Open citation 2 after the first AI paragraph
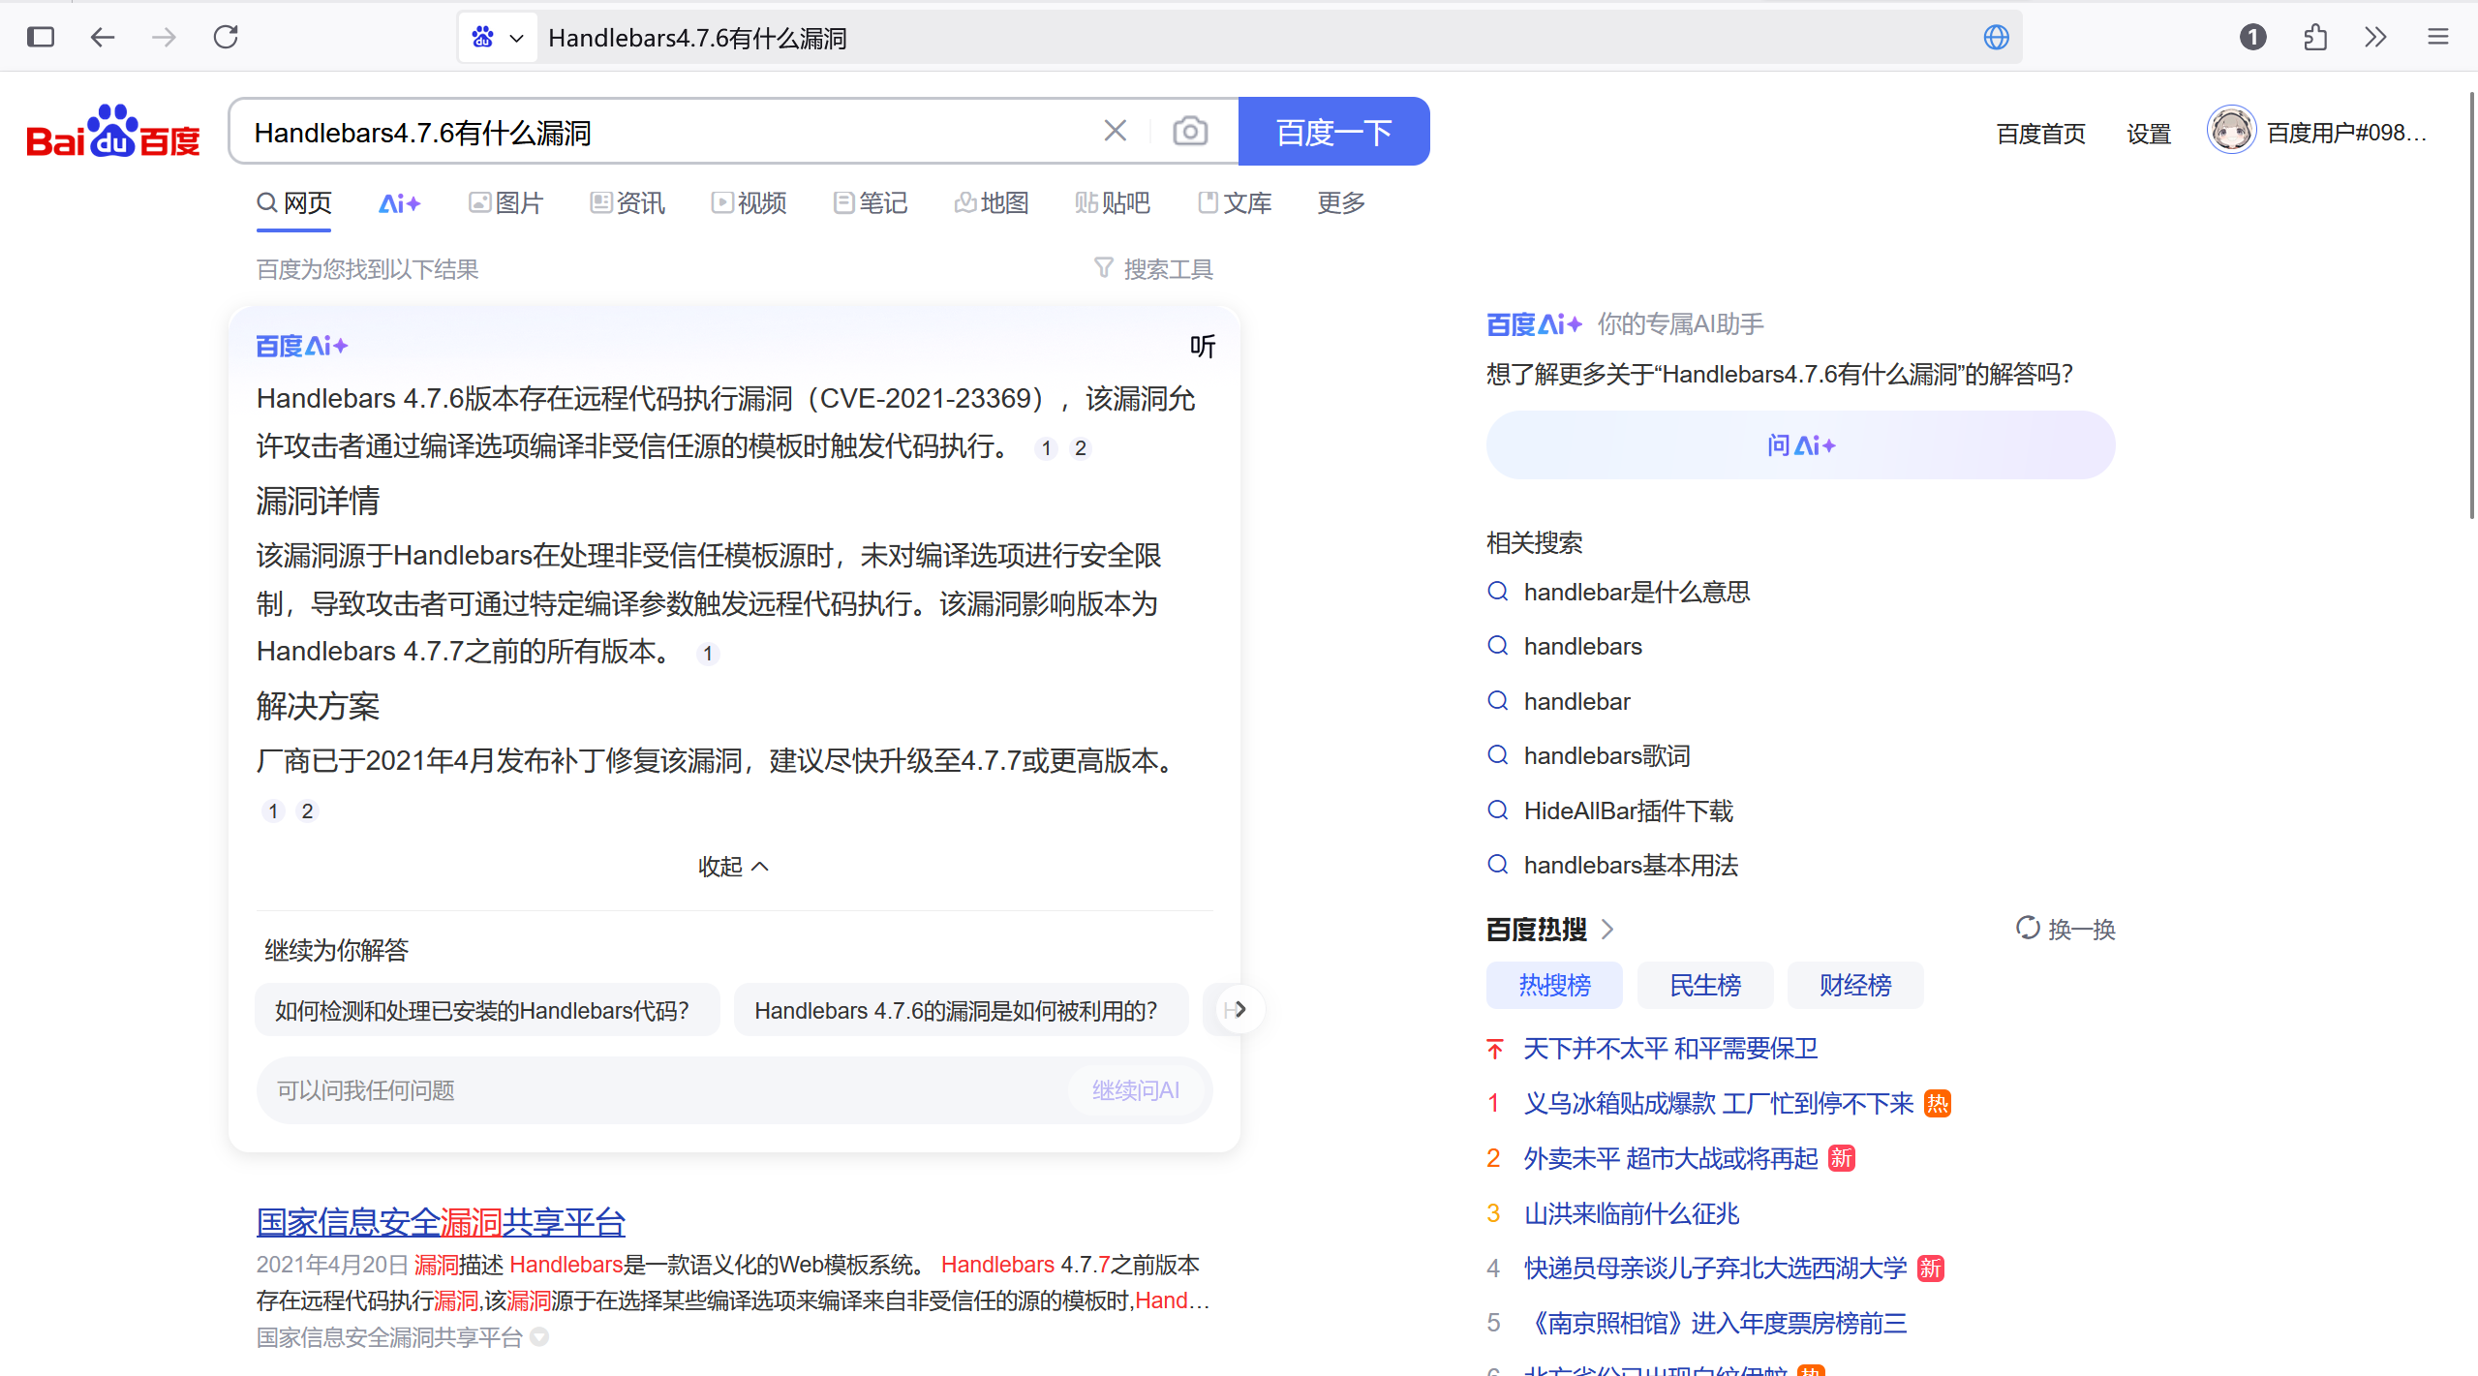This screenshot has height=1376, width=2478. click(1080, 448)
